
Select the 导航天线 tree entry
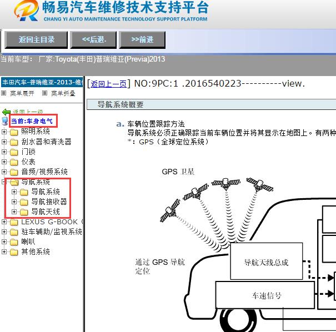[46, 212]
